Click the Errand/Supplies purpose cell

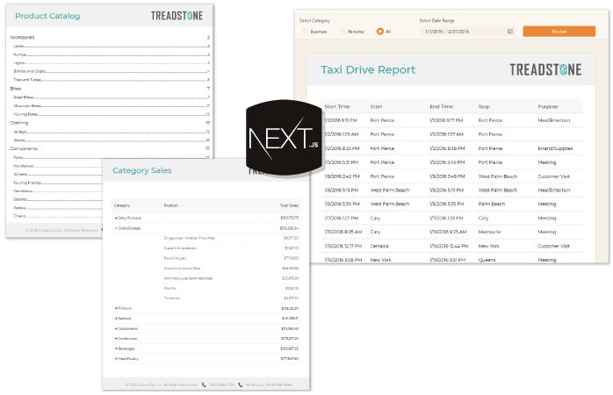click(x=555, y=148)
